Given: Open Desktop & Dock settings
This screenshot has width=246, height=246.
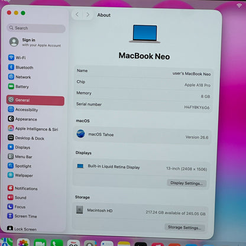Looking at the screenshot, I should coord(26,138).
